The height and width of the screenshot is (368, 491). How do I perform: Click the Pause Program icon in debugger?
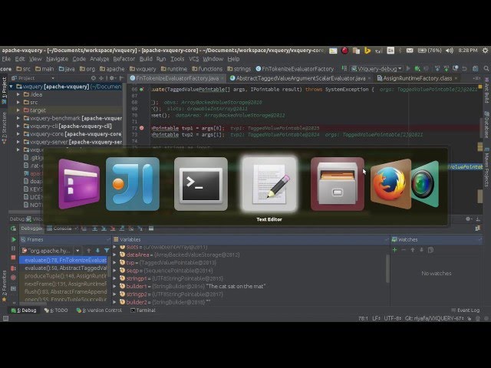[14, 248]
